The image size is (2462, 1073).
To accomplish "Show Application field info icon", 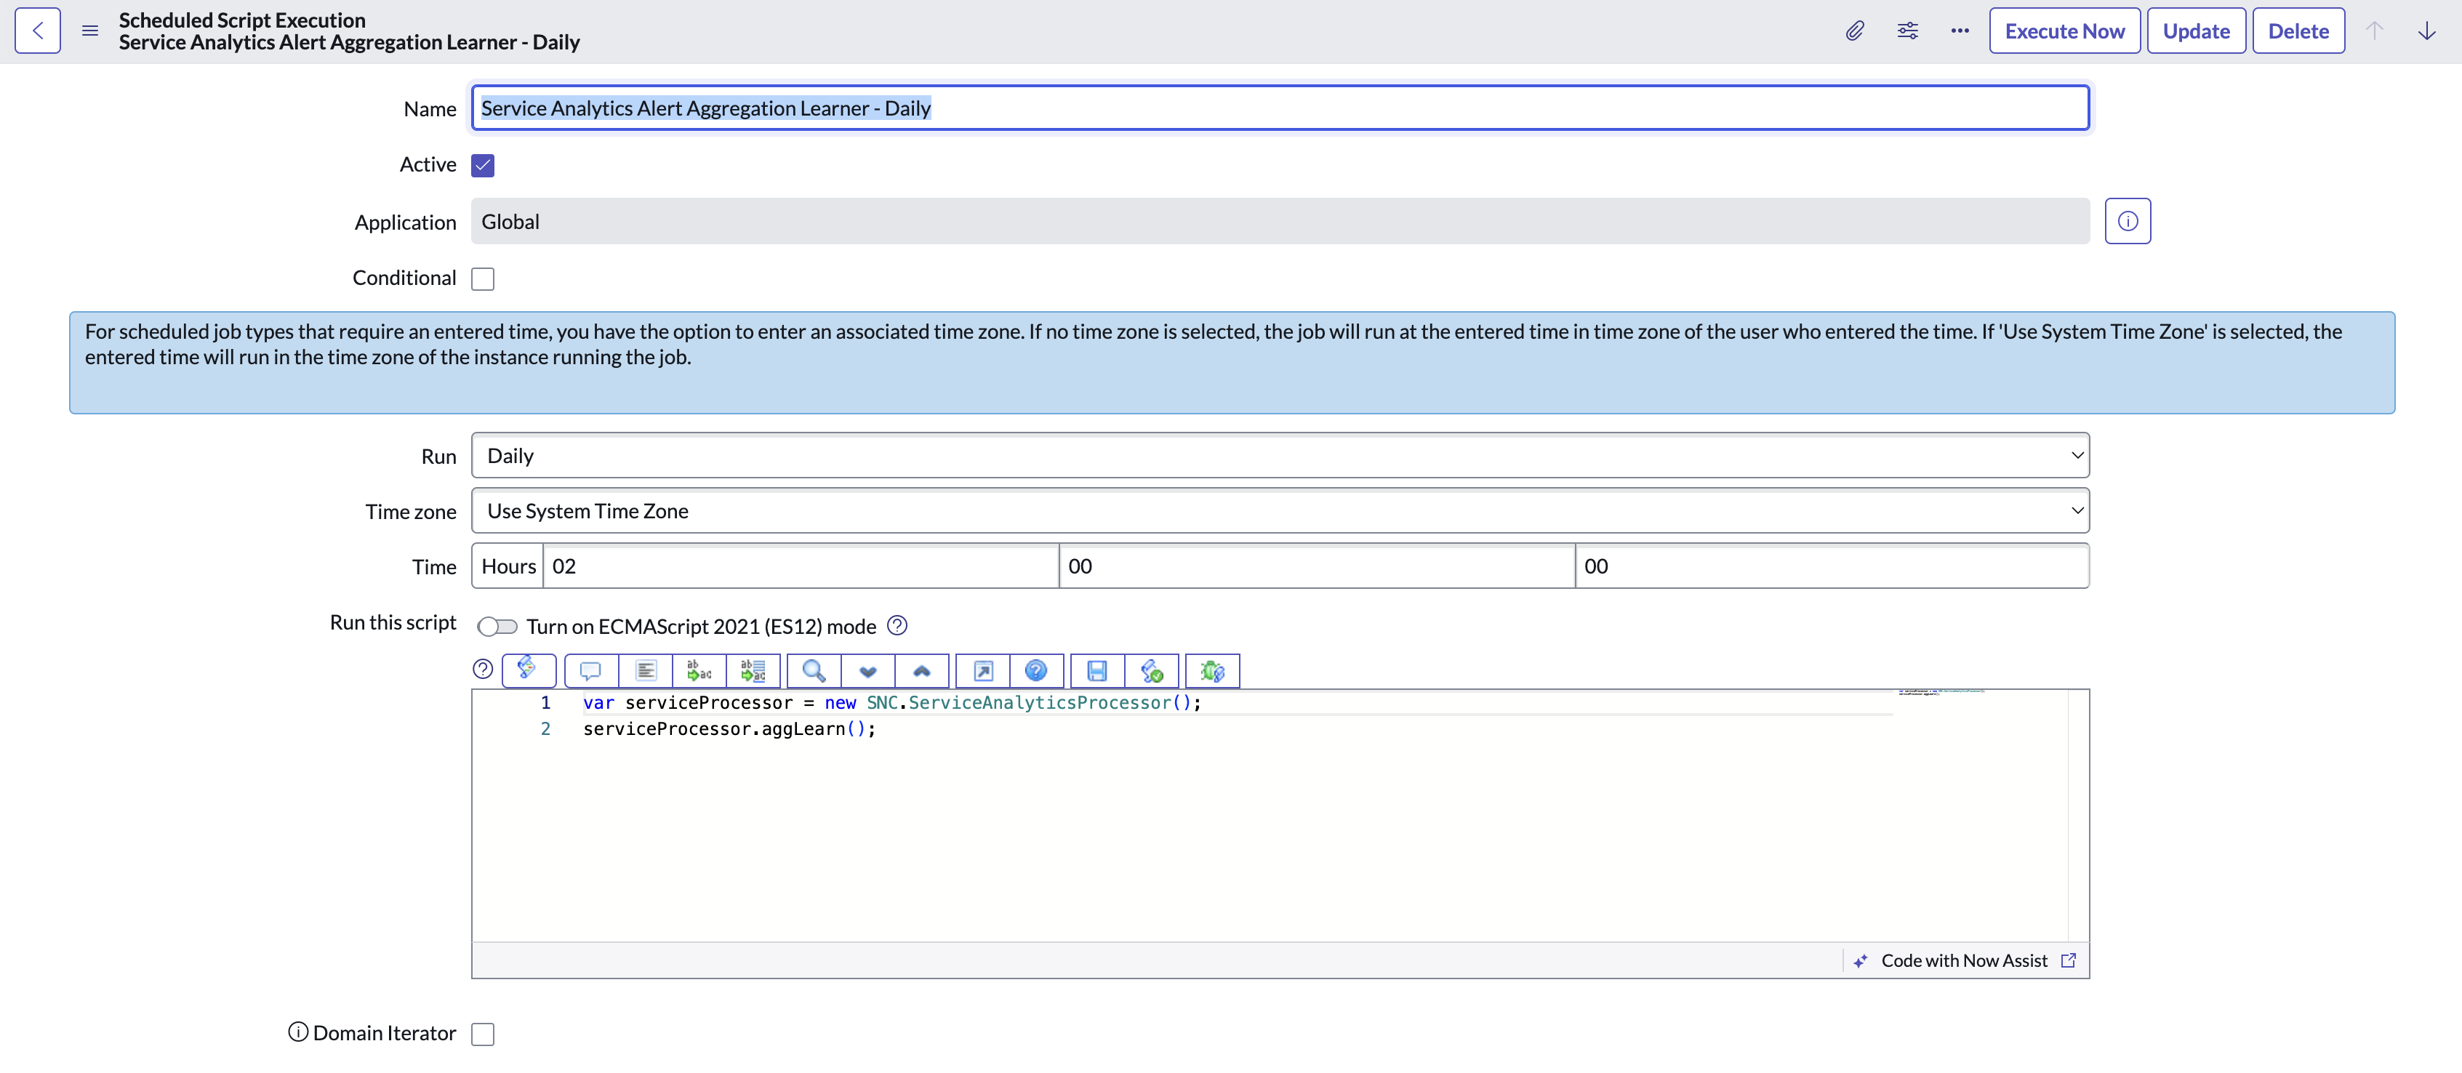I will pos(2128,222).
